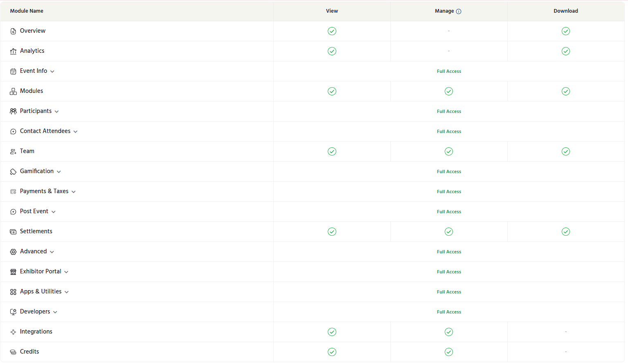Expand the Participants chevron
This screenshot has height=363, width=628.
point(57,112)
